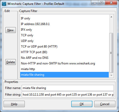This screenshot has width=119, height=112.
Task: Select the 'UDP only' list entry
Action: [x=64, y=41]
